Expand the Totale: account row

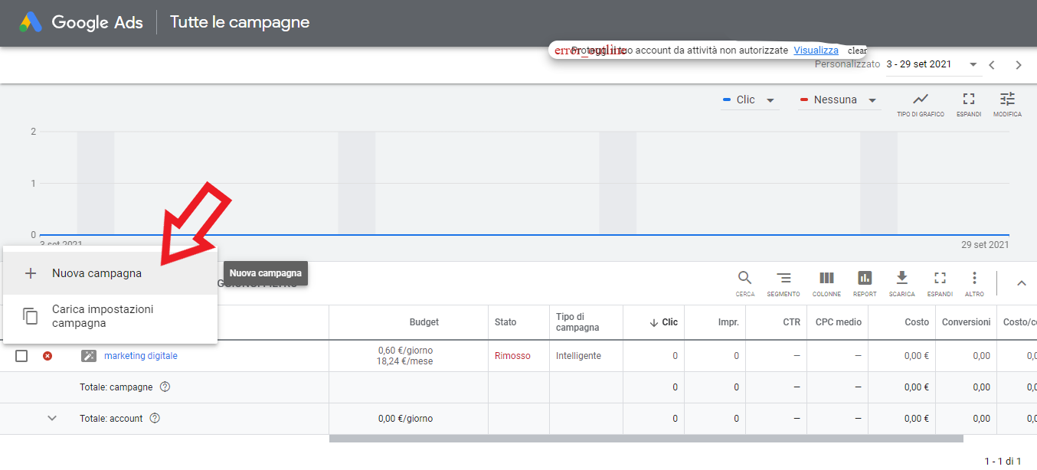[52, 419]
